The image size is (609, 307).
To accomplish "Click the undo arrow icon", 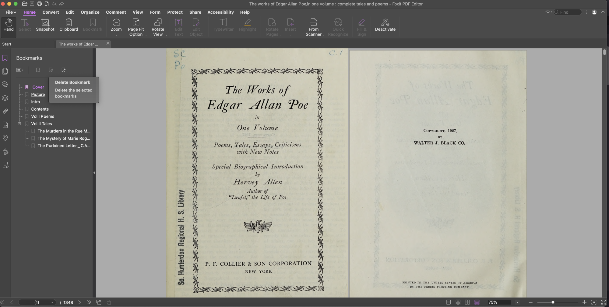I will (x=54, y=4).
